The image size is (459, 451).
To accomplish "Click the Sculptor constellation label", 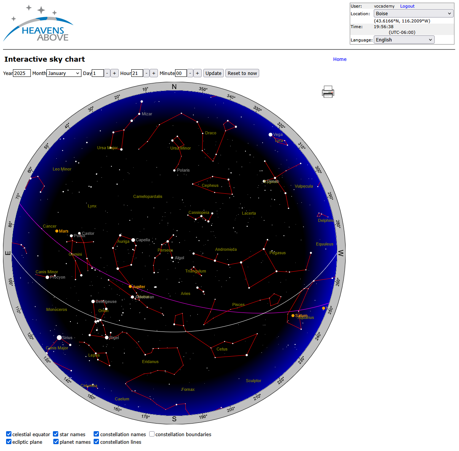I will [x=253, y=381].
